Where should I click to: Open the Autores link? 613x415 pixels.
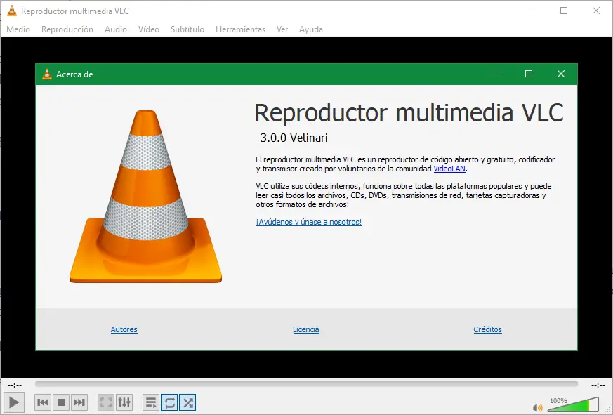(x=124, y=329)
